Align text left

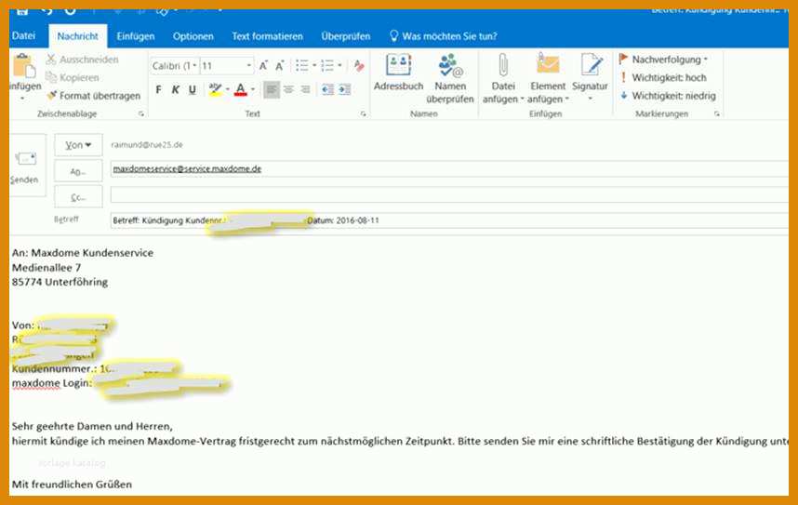(272, 89)
